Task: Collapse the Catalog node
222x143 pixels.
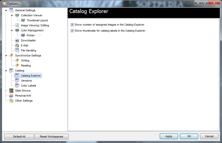Action: [x=6, y=70]
